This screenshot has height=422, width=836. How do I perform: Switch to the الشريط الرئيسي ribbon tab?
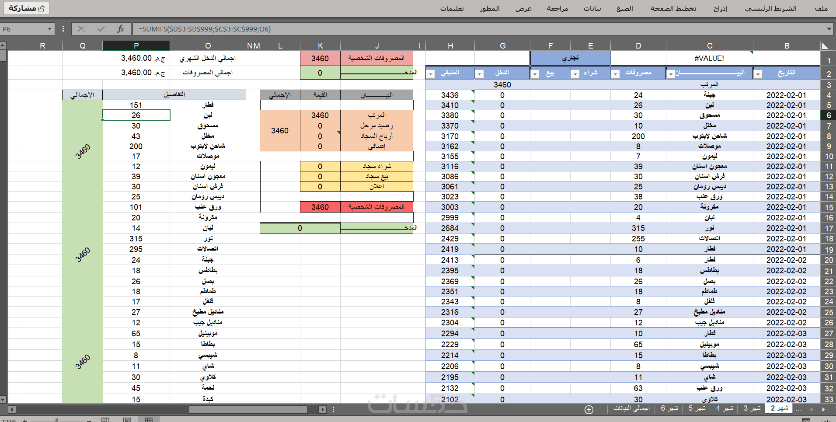[x=771, y=8]
